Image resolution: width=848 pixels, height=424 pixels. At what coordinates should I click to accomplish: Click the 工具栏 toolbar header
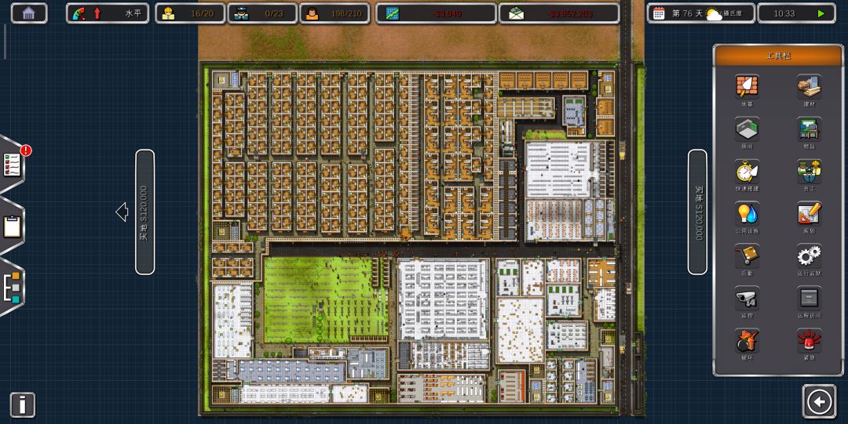pos(778,56)
